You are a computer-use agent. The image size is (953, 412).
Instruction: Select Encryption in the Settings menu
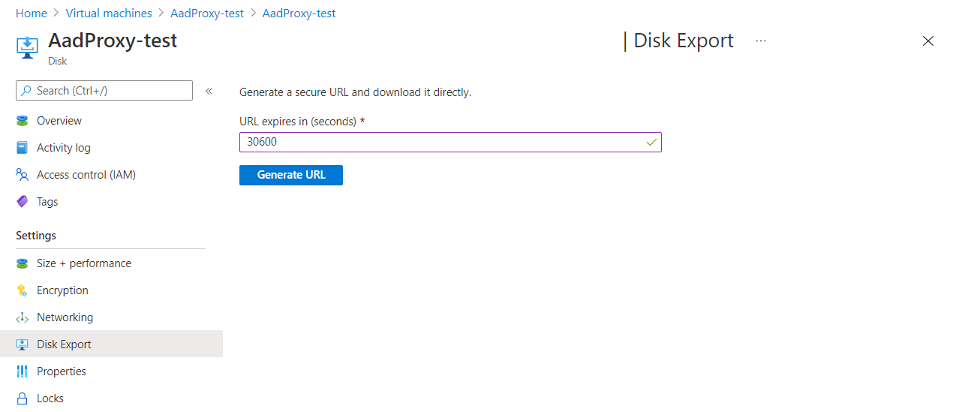tap(62, 290)
